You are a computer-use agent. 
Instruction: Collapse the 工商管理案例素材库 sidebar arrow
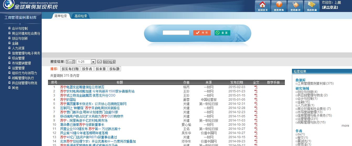click(20, 24)
